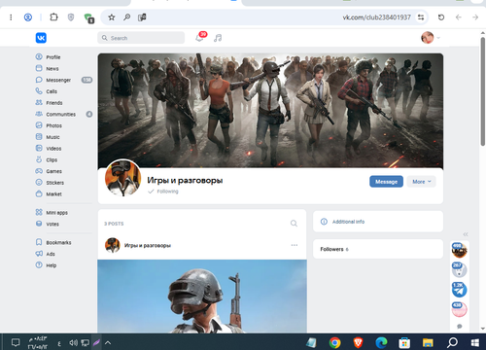
Task: Click the Help sidebar icon
Action: pyautogui.click(x=39, y=265)
